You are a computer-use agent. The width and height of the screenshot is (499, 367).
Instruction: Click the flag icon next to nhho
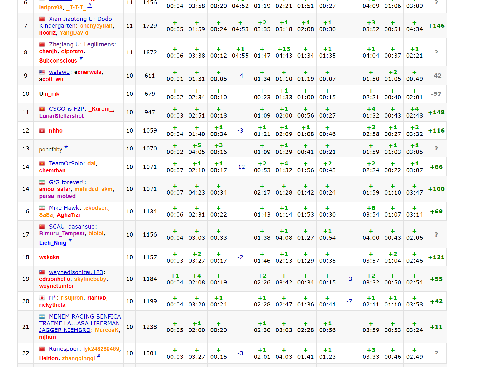[42, 131]
